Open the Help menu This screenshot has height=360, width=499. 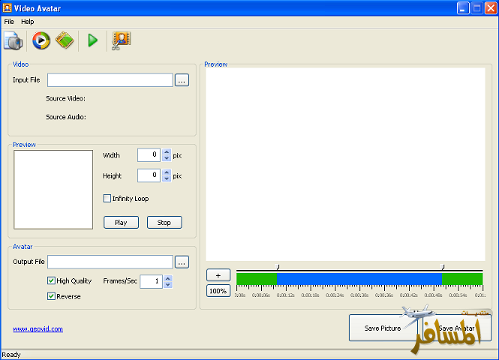click(28, 22)
